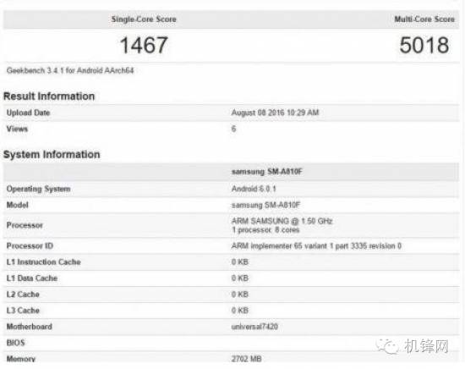
Task: Click the Operating System label
Action: click(39, 189)
